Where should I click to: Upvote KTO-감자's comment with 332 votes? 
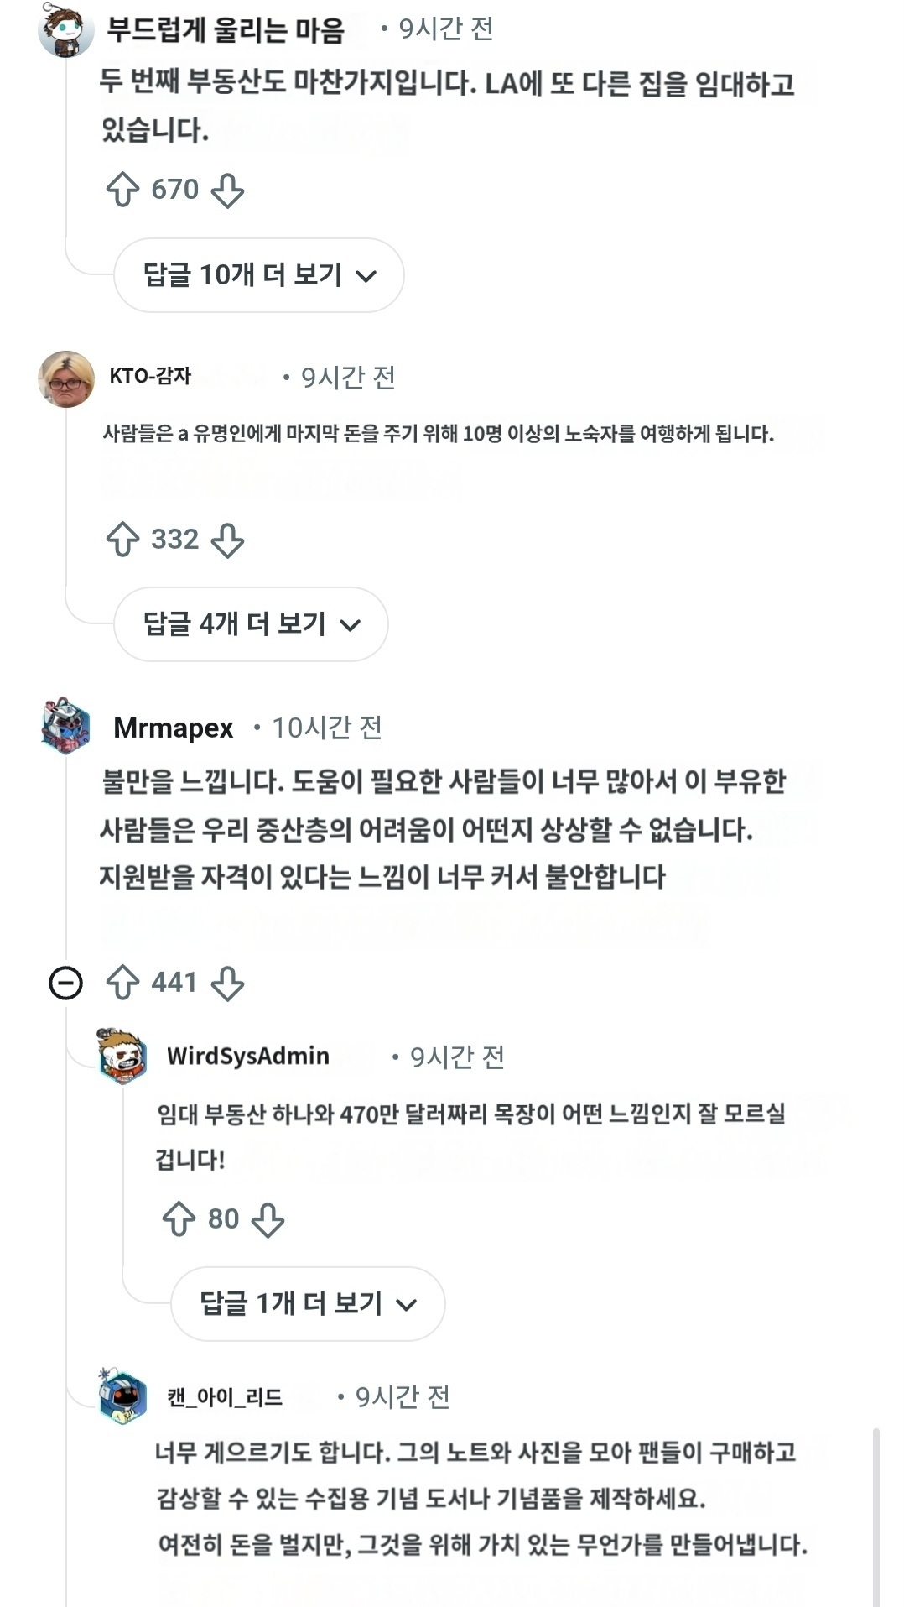tap(122, 540)
